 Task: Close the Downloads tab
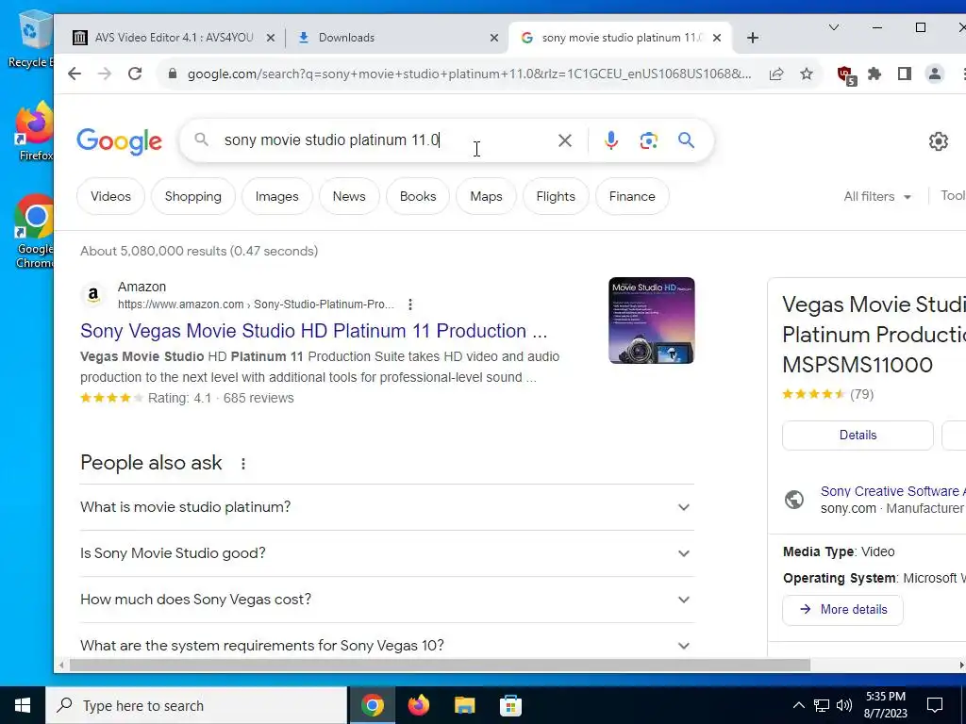click(494, 38)
